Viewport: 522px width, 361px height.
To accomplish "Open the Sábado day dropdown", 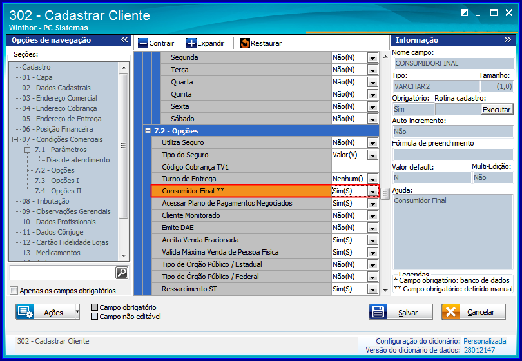I will coord(372,119).
